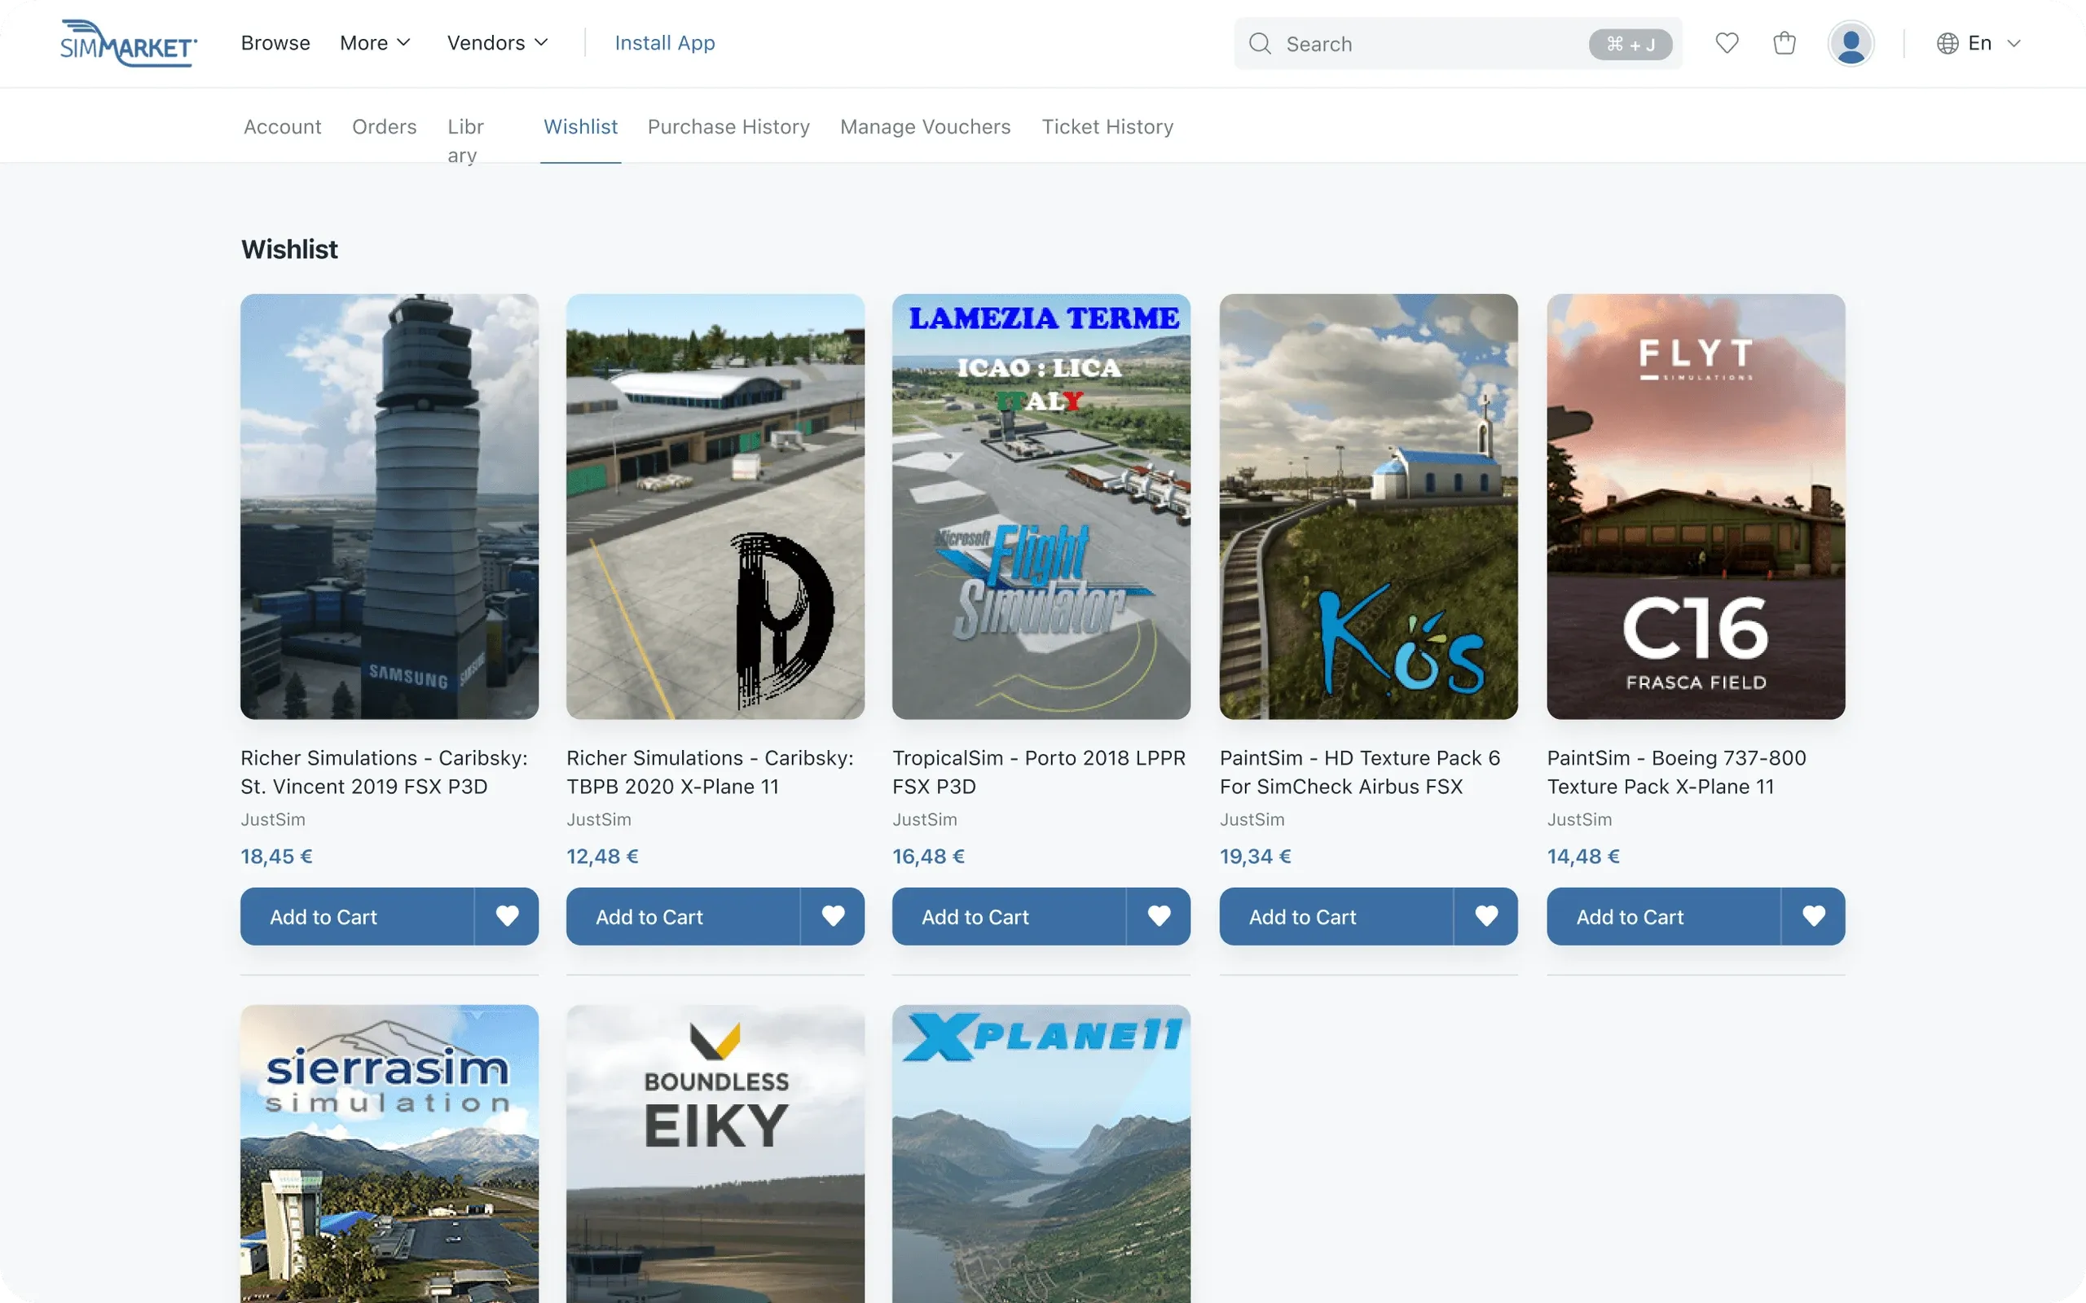2086x1303 pixels.
Task: Open the wishlist heart icon in header
Action: click(1727, 43)
